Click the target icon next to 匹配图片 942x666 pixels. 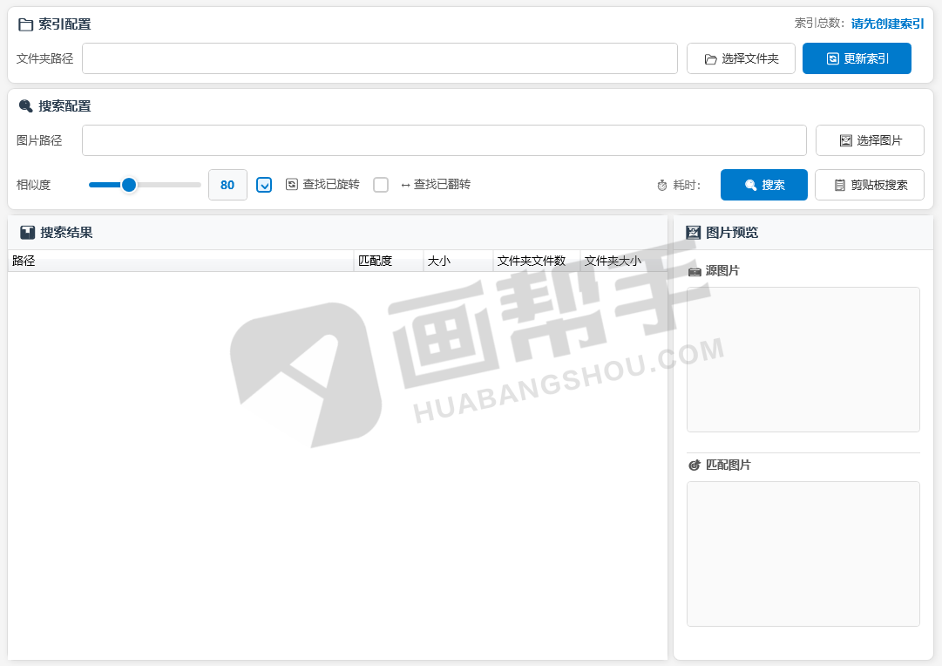(x=695, y=466)
